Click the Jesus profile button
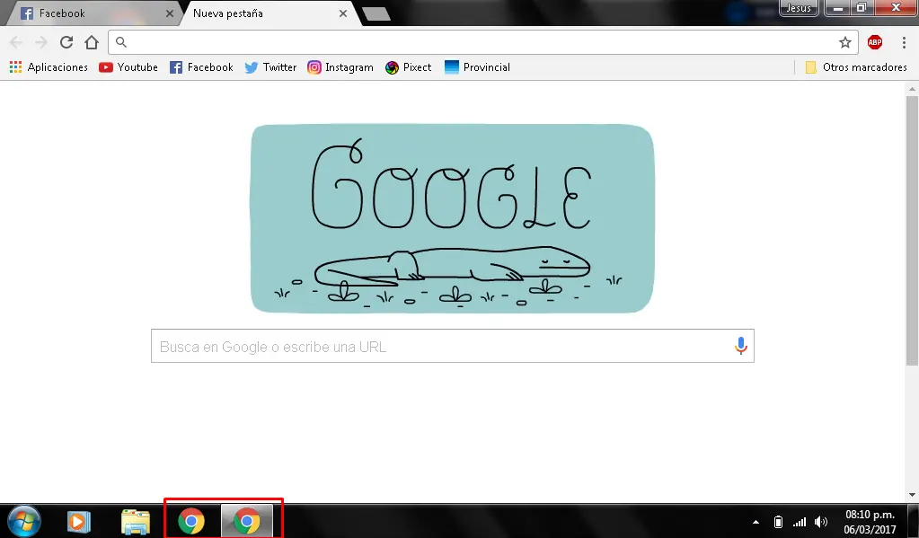The width and height of the screenshot is (919, 538). (x=799, y=7)
